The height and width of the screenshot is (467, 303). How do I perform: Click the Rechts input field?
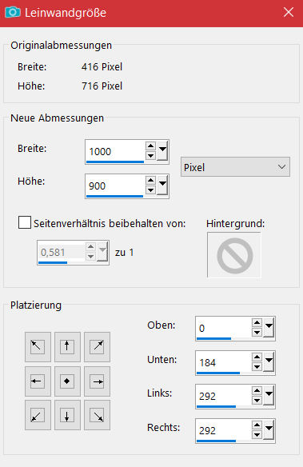224,430
